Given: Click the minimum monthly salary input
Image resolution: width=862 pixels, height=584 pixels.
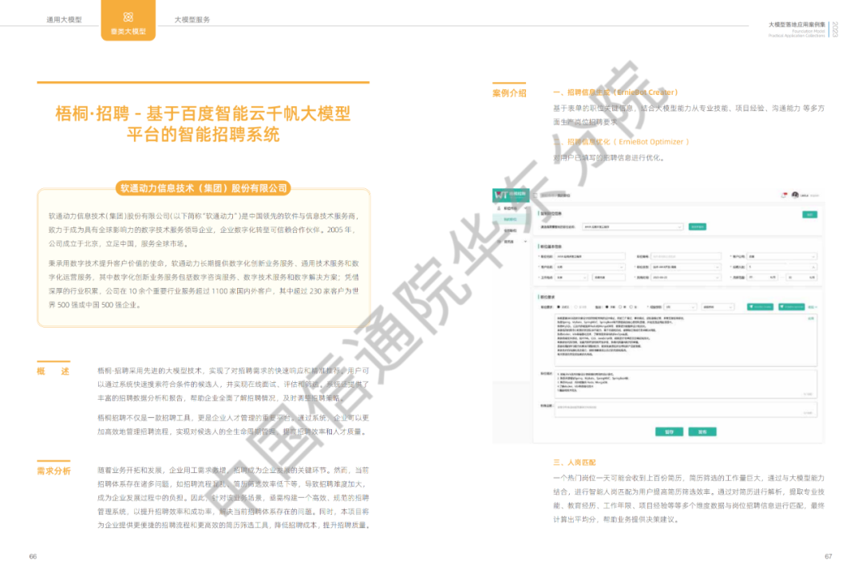Looking at the screenshot, I should point(762,278).
